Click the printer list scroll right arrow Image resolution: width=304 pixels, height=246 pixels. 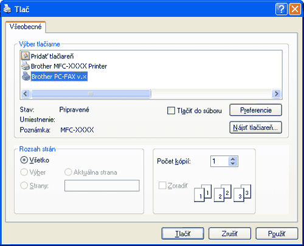point(277,94)
